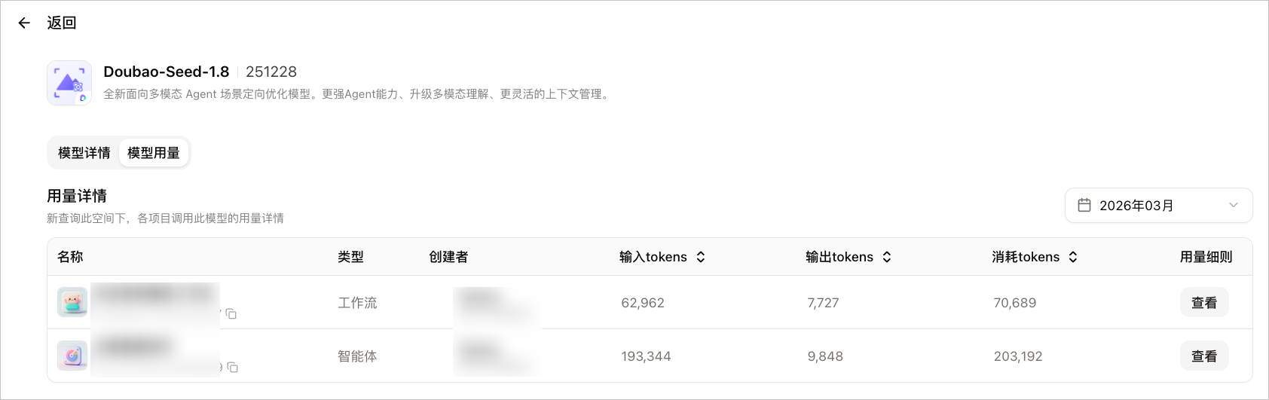Sort by 消耗tokens column
This screenshot has width=1269, height=400.
[1073, 257]
